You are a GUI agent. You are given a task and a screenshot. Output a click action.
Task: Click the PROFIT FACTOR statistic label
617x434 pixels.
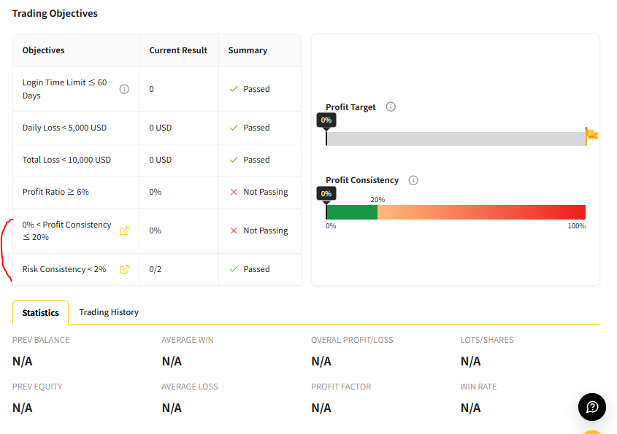point(341,387)
